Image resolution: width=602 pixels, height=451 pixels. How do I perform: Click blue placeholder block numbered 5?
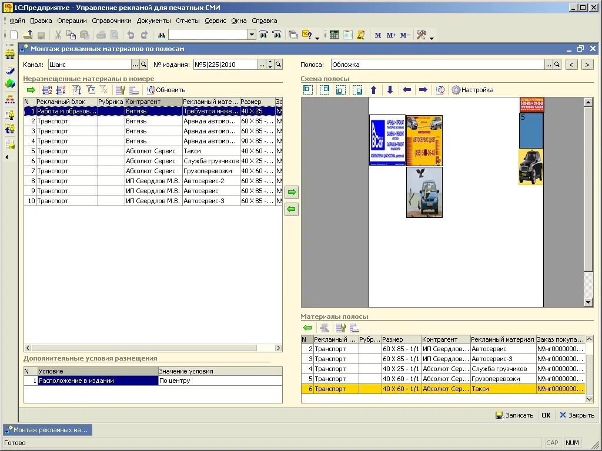(x=531, y=131)
